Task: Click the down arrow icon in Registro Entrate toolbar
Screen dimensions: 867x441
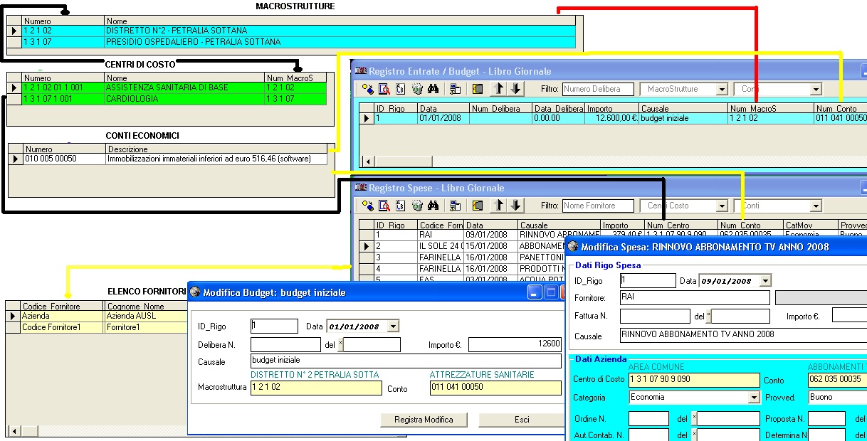Action: tap(515, 89)
